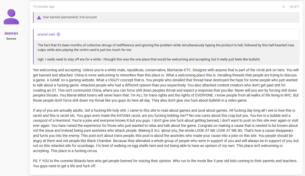305x176 pixels.
Task: Click the "PS. F YOU" closing paragraph
Action: tap(165, 163)
